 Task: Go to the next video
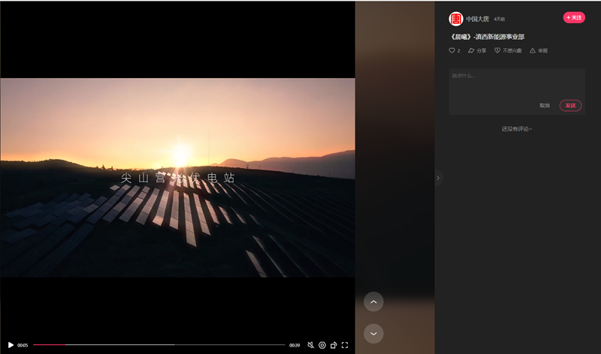(x=373, y=333)
